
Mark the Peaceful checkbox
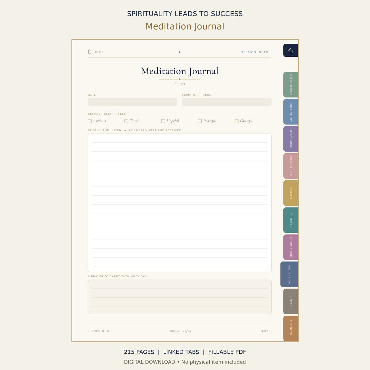coord(200,121)
